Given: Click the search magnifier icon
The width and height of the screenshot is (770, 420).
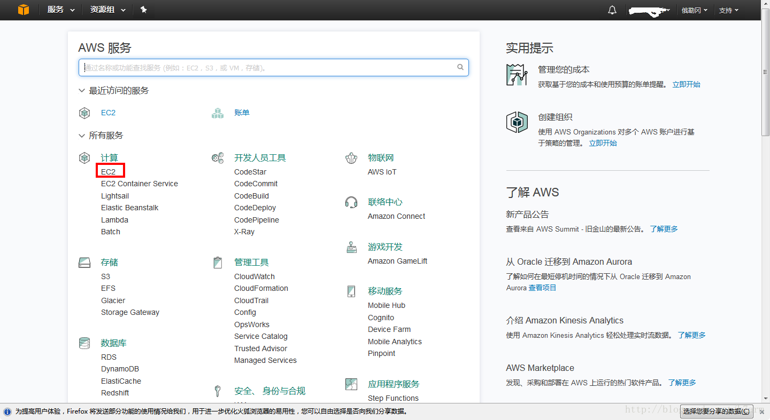Looking at the screenshot, I should point(460,67).
